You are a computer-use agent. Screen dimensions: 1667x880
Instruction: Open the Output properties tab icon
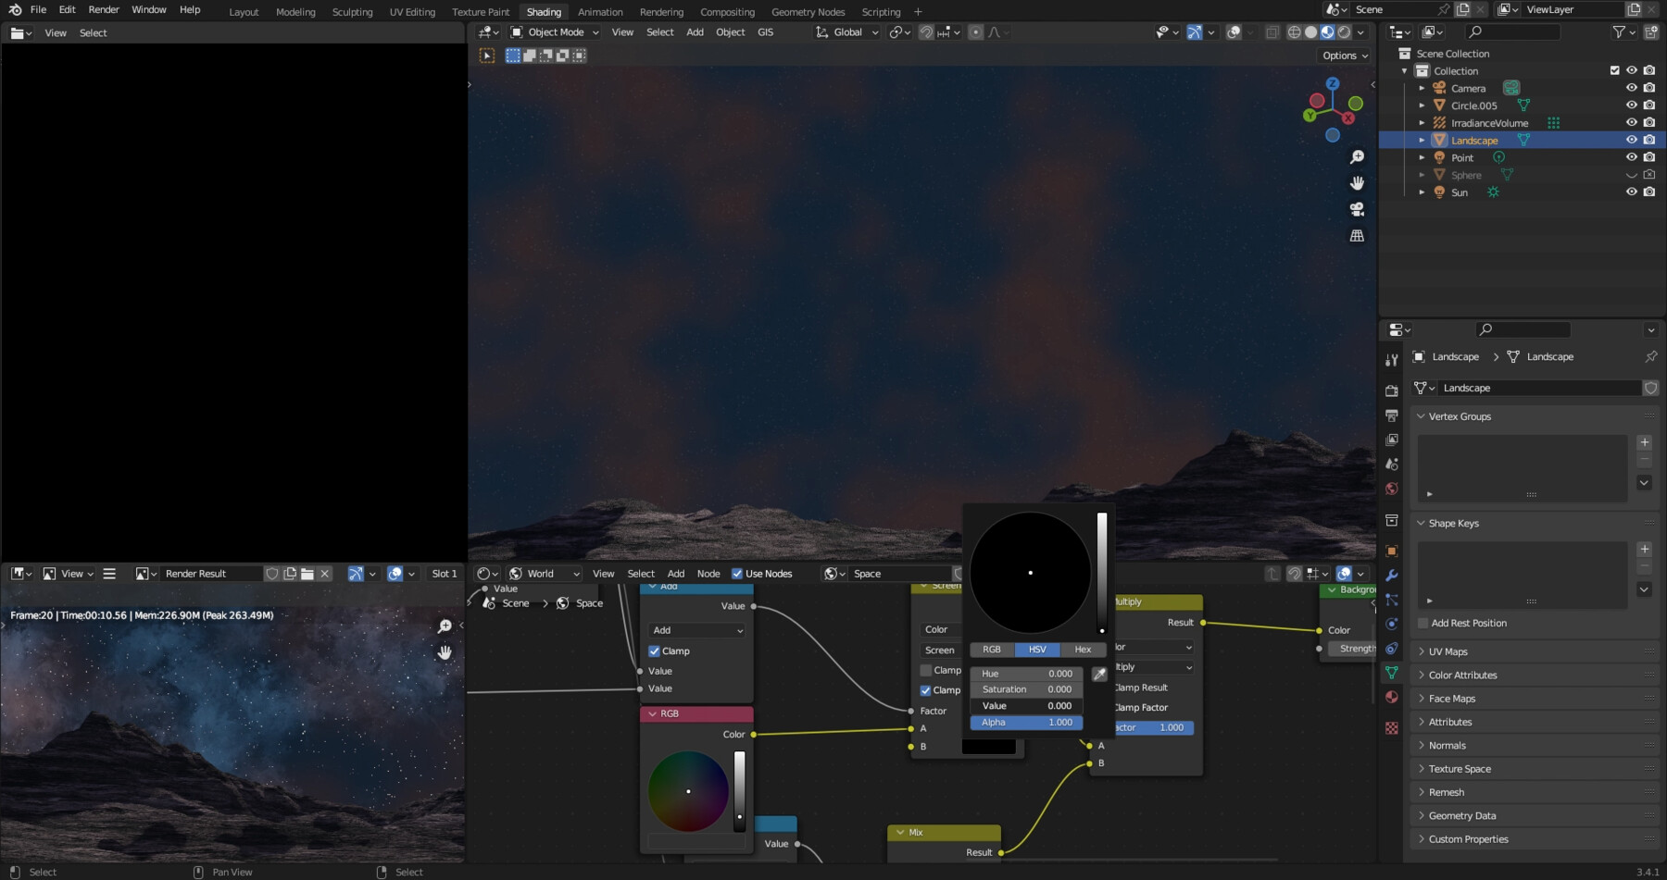pos(1391,415)
